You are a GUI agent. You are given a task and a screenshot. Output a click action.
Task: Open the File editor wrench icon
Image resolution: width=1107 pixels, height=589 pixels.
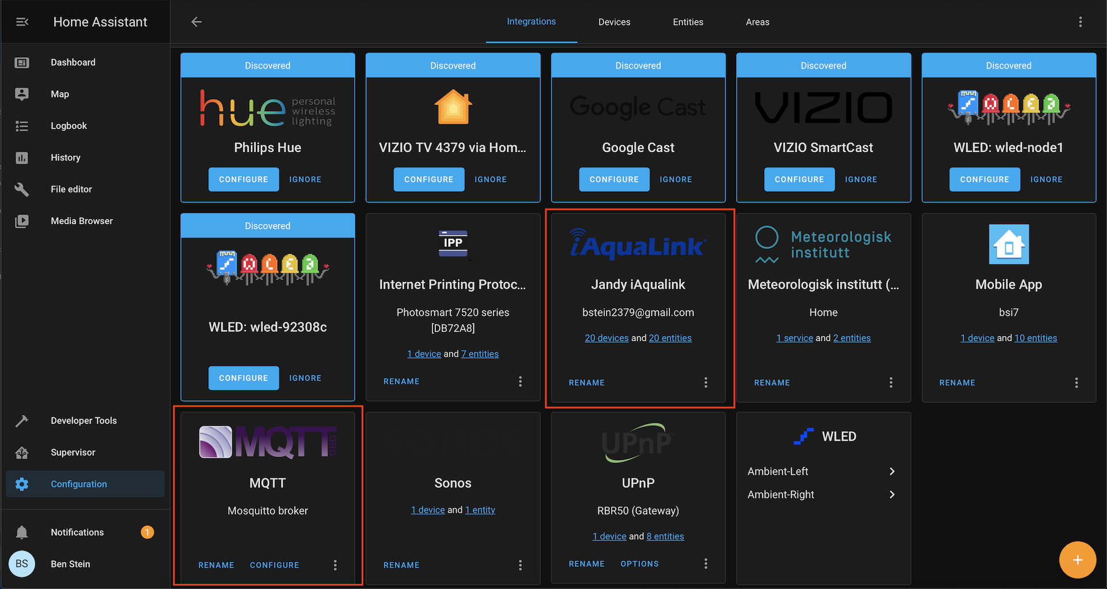point(22,189)
